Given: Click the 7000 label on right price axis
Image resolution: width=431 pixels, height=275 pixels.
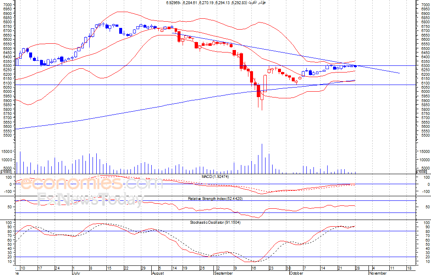Looking at the screenshot, I should click(x=426, y=5).
